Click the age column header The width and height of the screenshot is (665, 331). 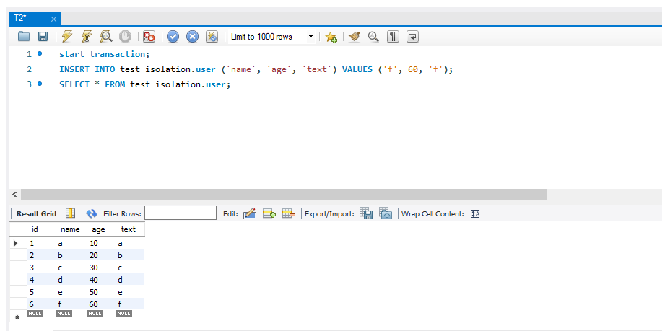[x=101, y=229]
